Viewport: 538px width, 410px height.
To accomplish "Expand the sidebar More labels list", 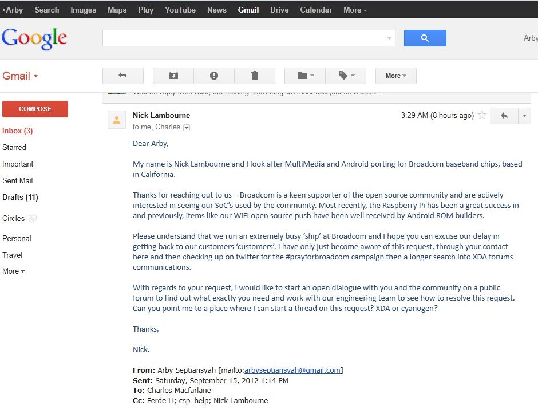I will [13, 271].
